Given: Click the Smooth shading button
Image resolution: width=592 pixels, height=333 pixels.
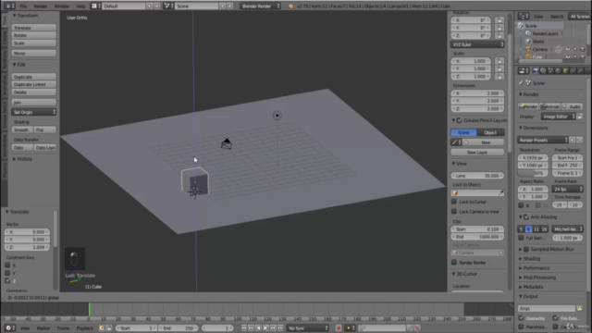Looking at the screenshot, I should pos(22,129).
